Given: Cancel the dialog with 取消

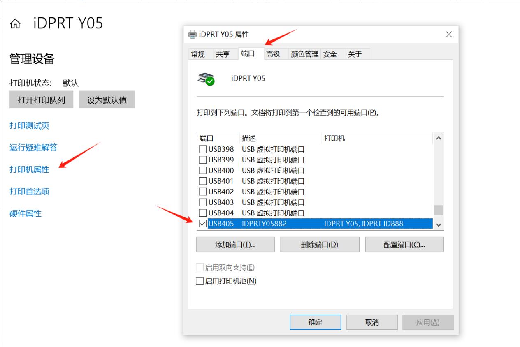Looking at the screenshot, I should 372,322.
